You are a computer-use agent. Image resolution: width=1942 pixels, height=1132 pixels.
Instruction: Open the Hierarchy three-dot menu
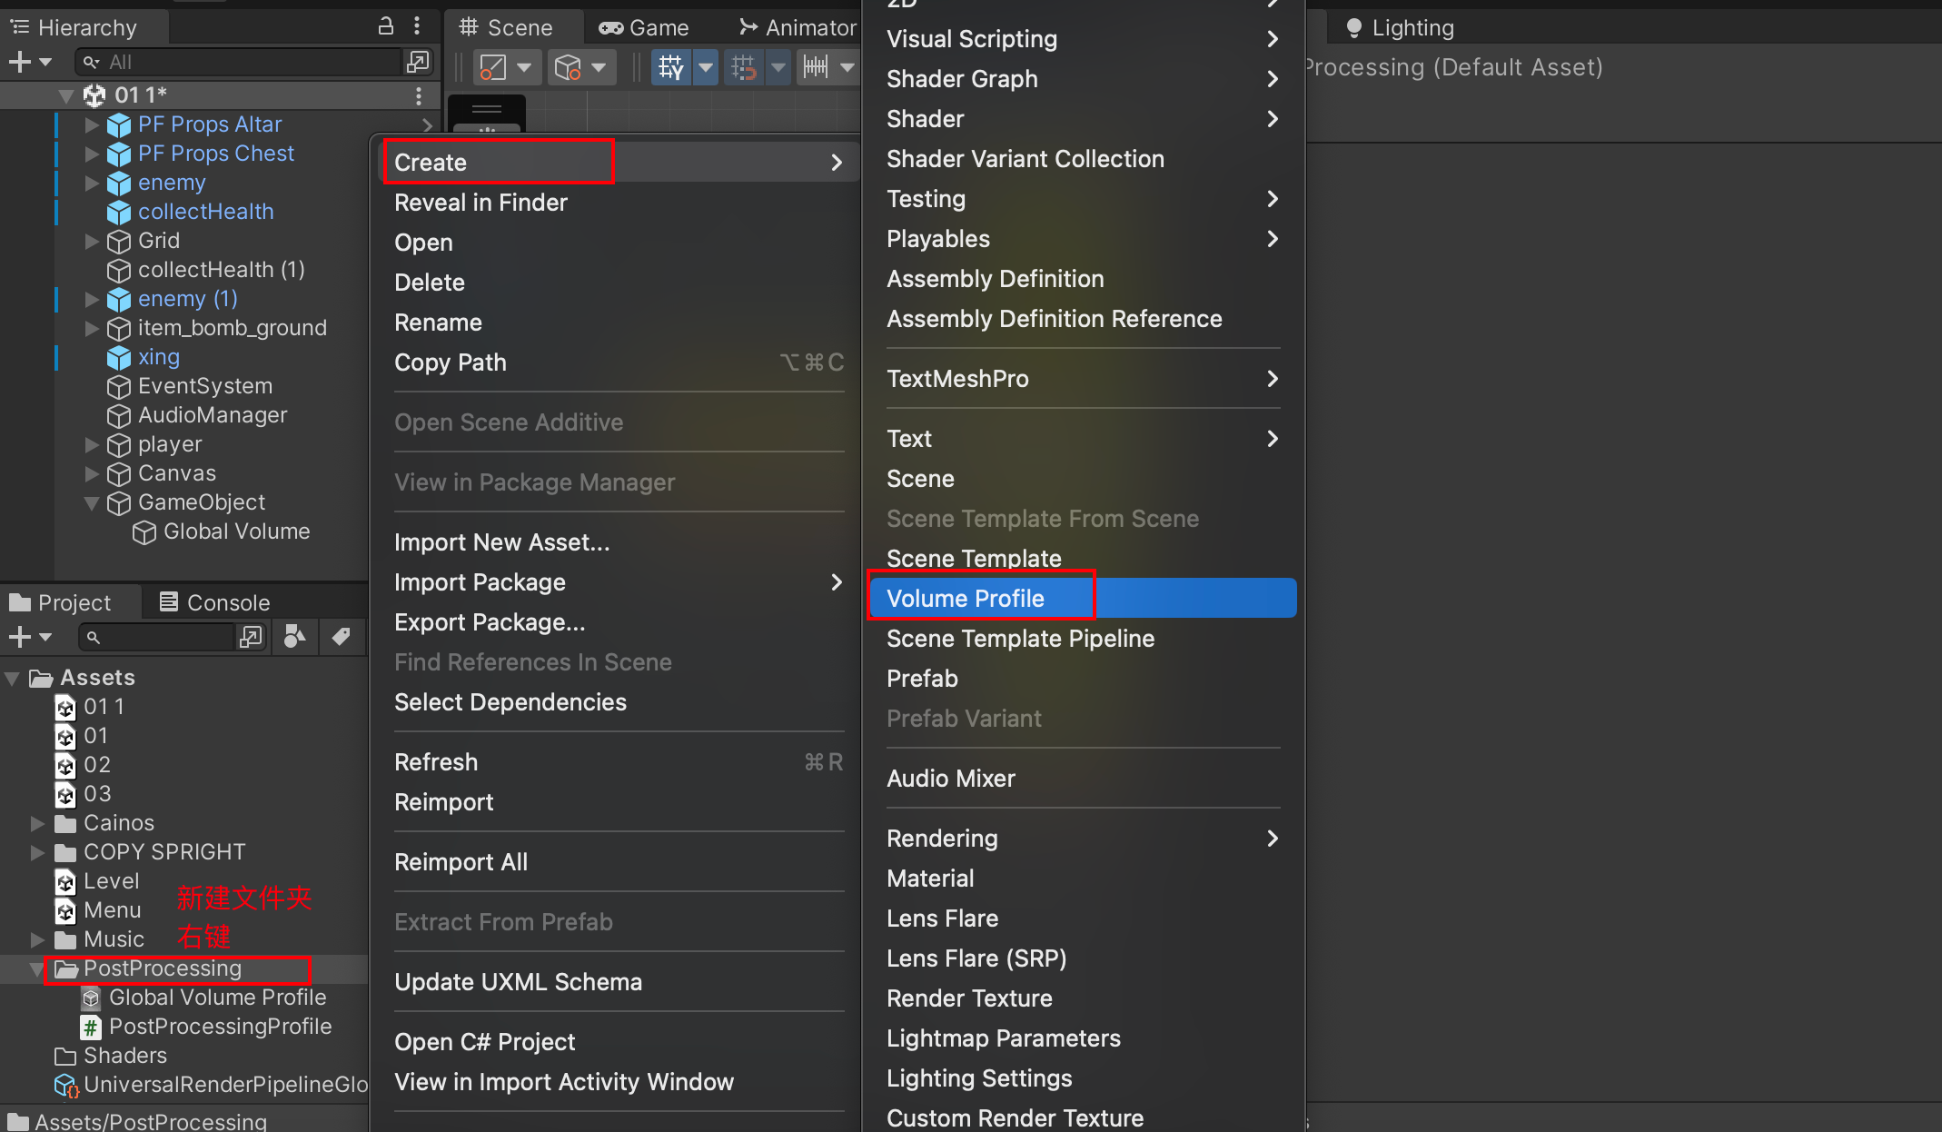click(418, 26)
